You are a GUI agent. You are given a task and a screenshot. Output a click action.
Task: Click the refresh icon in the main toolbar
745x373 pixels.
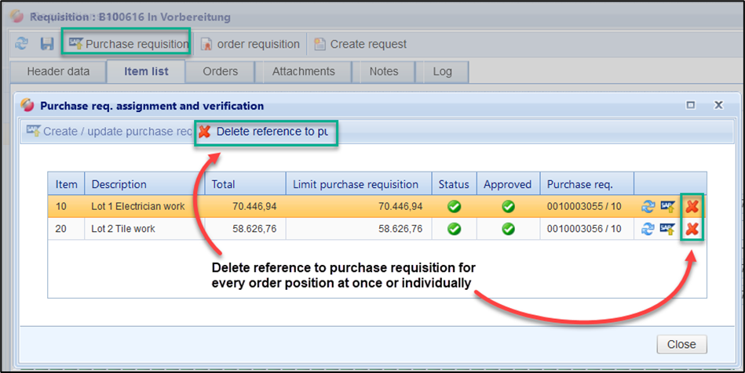21,44
